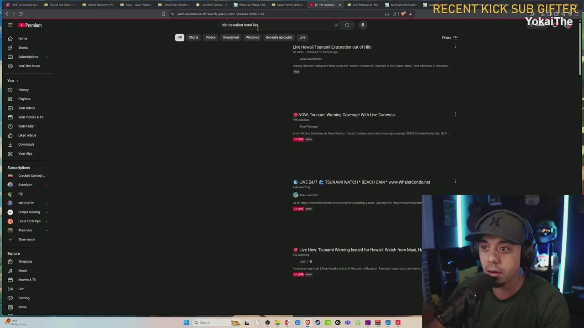Open Maui Live Cam channel link
Screen dimensions: 584x328
click(309, 195)
